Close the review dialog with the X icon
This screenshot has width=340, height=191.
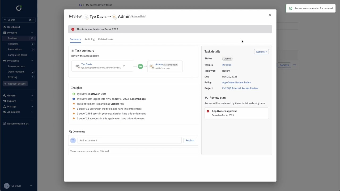[270, 15]
